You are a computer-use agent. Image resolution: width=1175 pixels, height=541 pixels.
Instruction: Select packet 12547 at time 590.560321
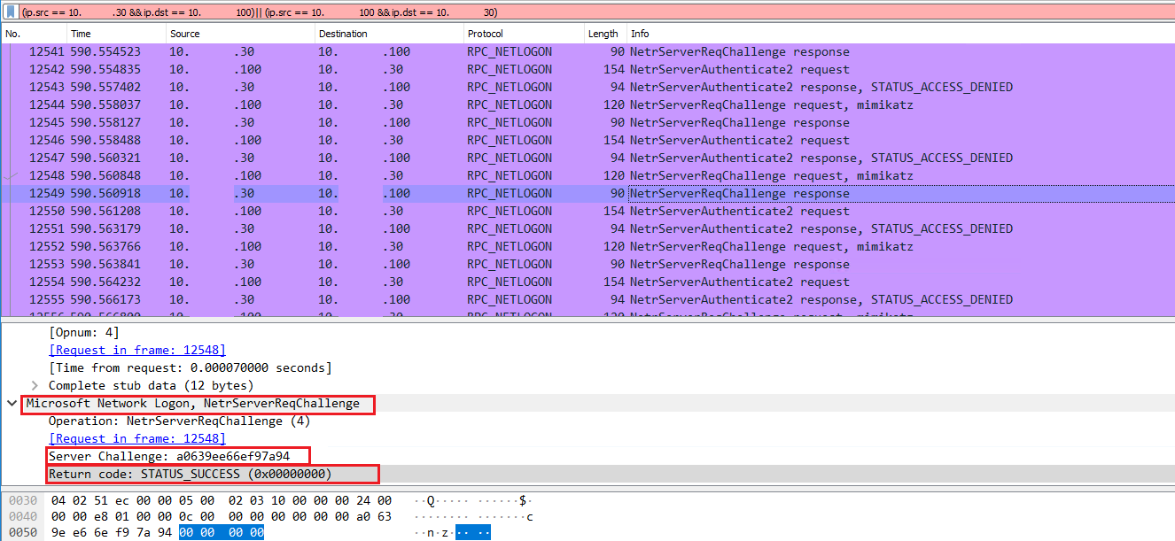(x=587, y=158)
